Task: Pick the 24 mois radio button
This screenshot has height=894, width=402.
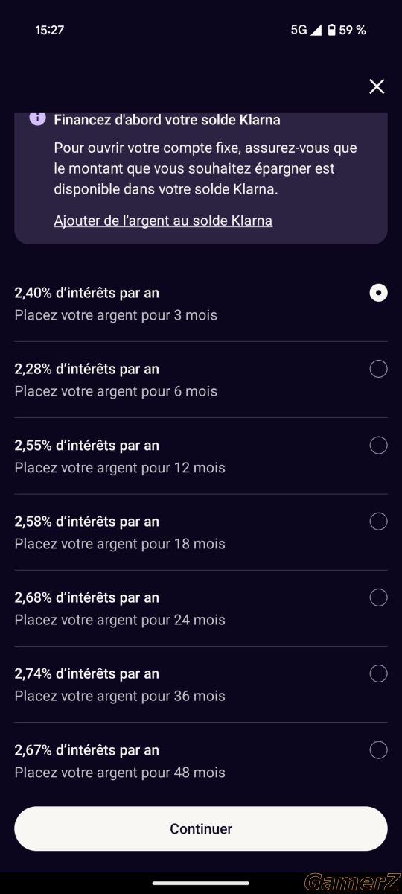Action: 378,597
